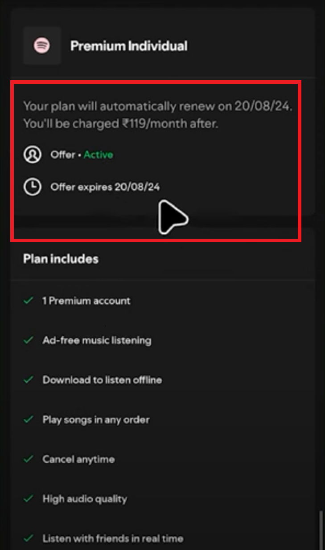325x550 pixels.
Task: Click the clock icon beside offer expiry
Action: click(x=32, y=187)
